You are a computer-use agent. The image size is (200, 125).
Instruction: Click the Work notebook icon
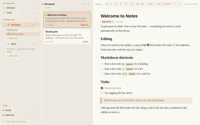click(x=9, y=44)
